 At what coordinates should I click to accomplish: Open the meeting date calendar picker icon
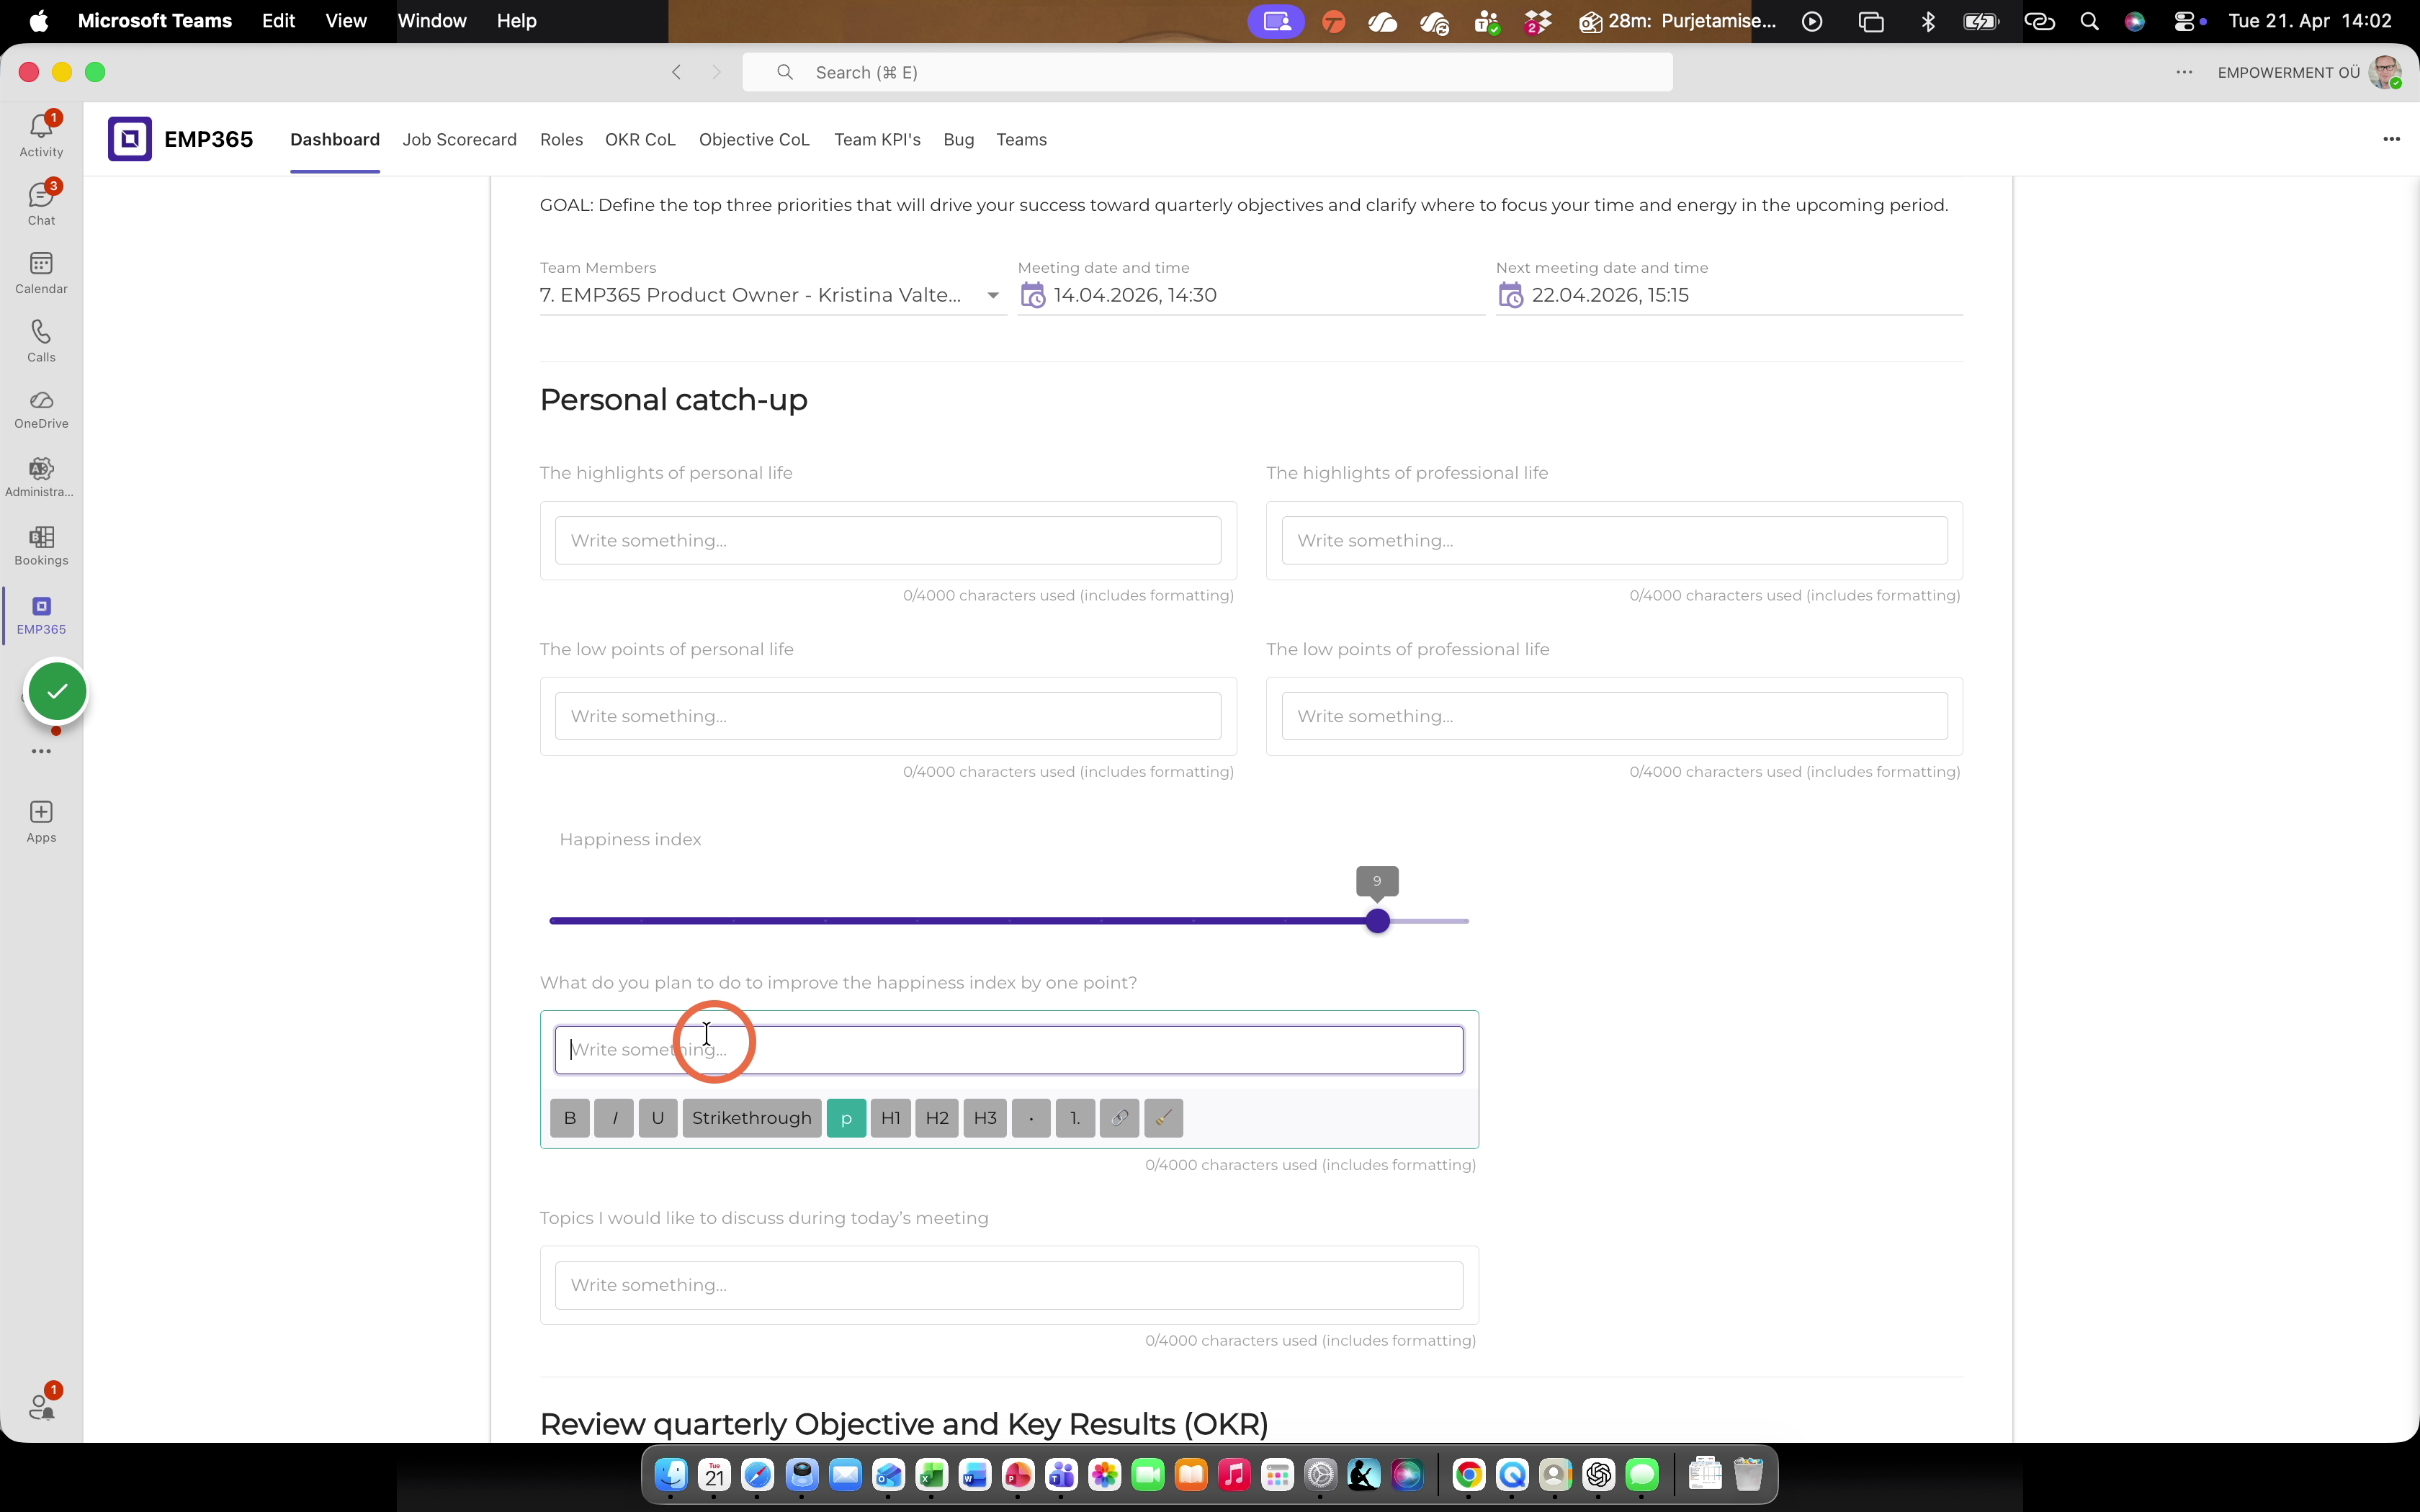pyautogui.click(x=1033, y=296)
